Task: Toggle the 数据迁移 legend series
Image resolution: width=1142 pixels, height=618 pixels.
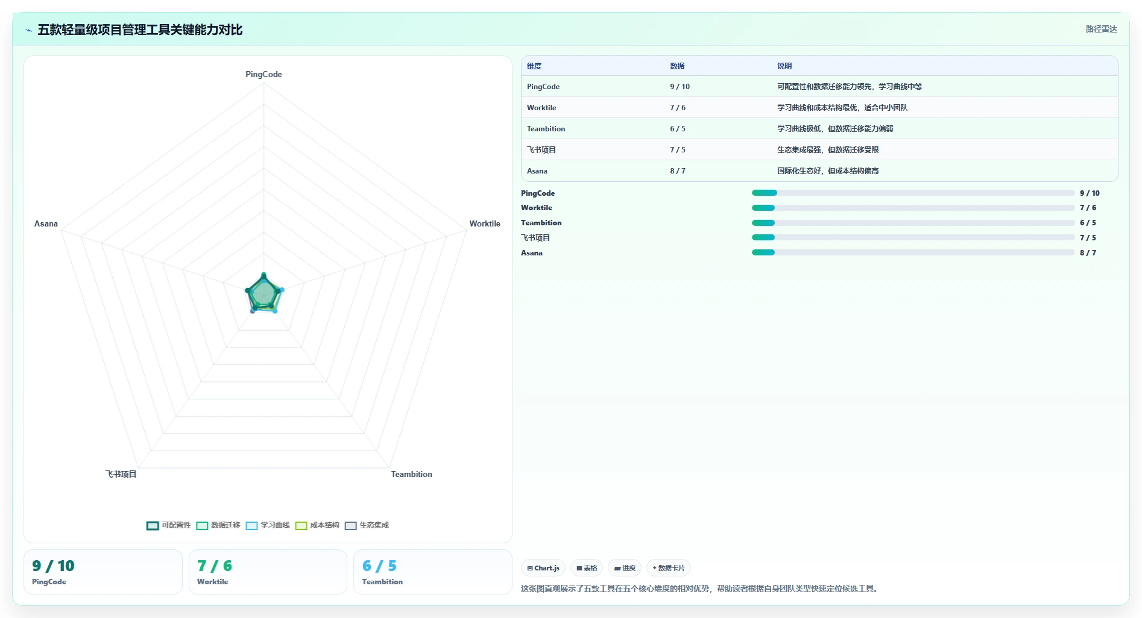Action: click(x=218, y=525)
